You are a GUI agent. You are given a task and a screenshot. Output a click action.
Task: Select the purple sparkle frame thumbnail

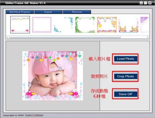point(145,25)
